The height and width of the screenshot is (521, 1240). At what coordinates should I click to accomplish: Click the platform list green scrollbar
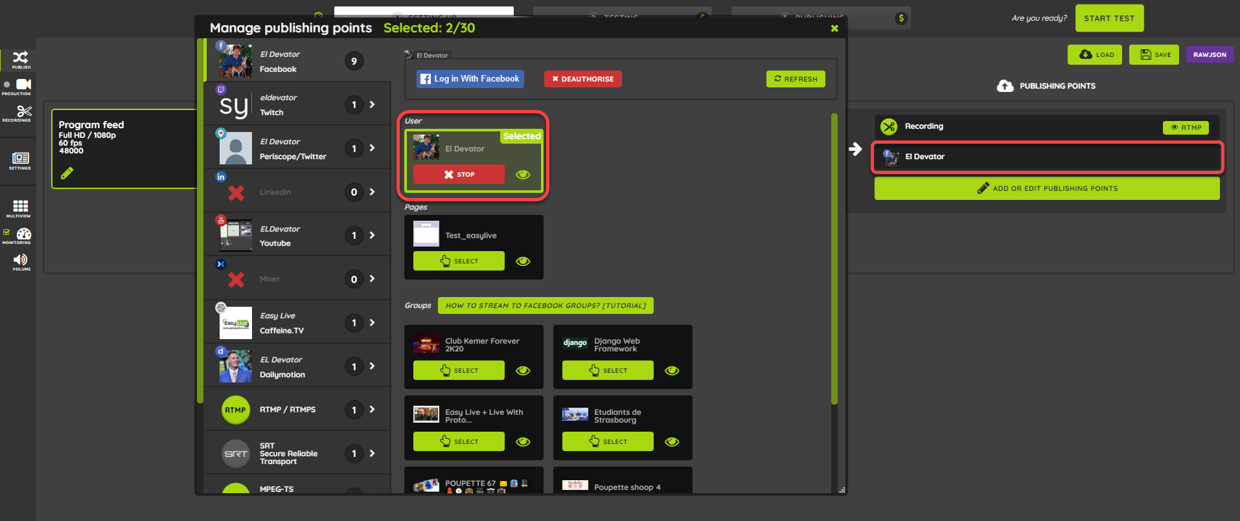pyautogui.click(x=200, y=220)
